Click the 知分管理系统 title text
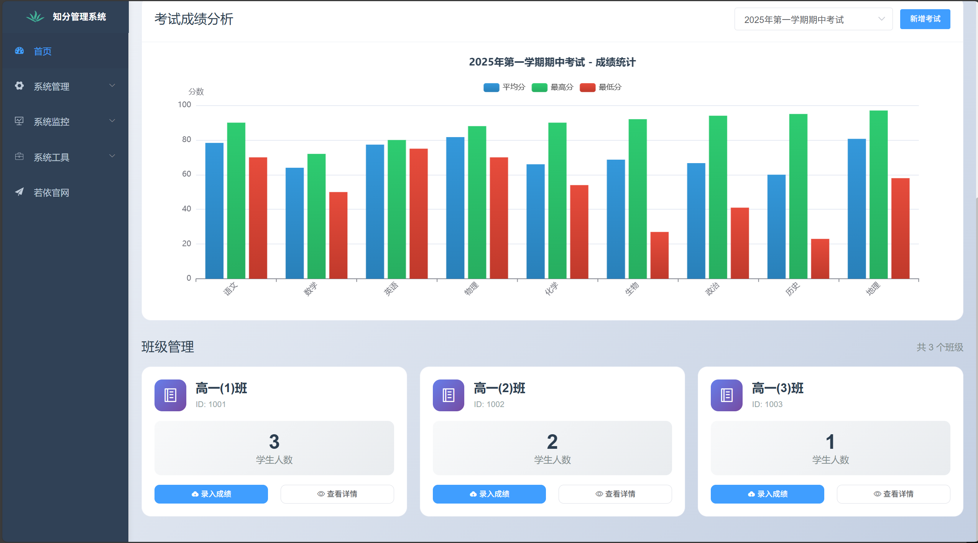The height and width of the screenshot is (543, 978). click(x=79, y=17)
